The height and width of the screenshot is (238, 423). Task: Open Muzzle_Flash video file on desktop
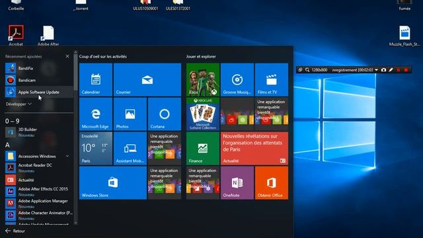[x=404, y=36]
